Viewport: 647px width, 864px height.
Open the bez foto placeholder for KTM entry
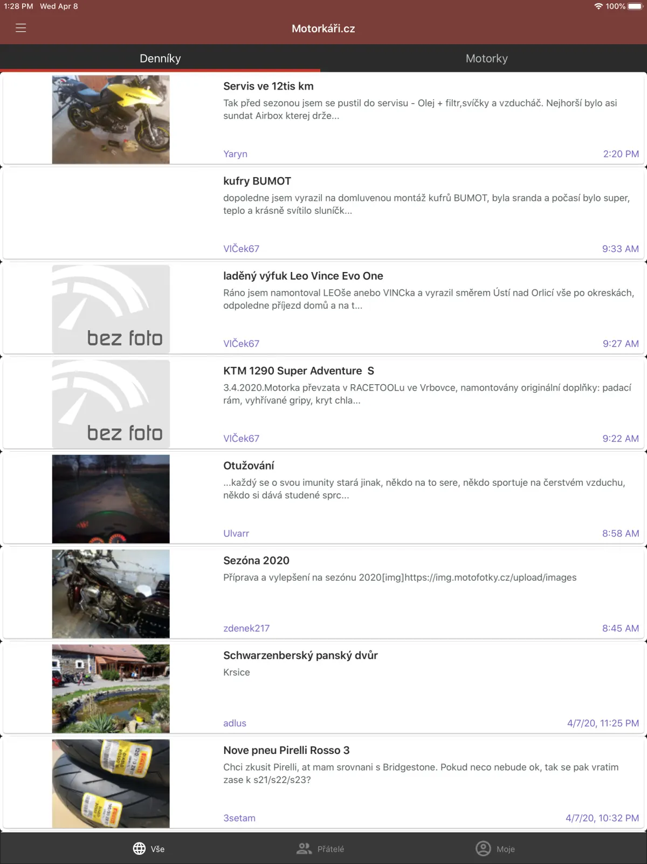111,404
